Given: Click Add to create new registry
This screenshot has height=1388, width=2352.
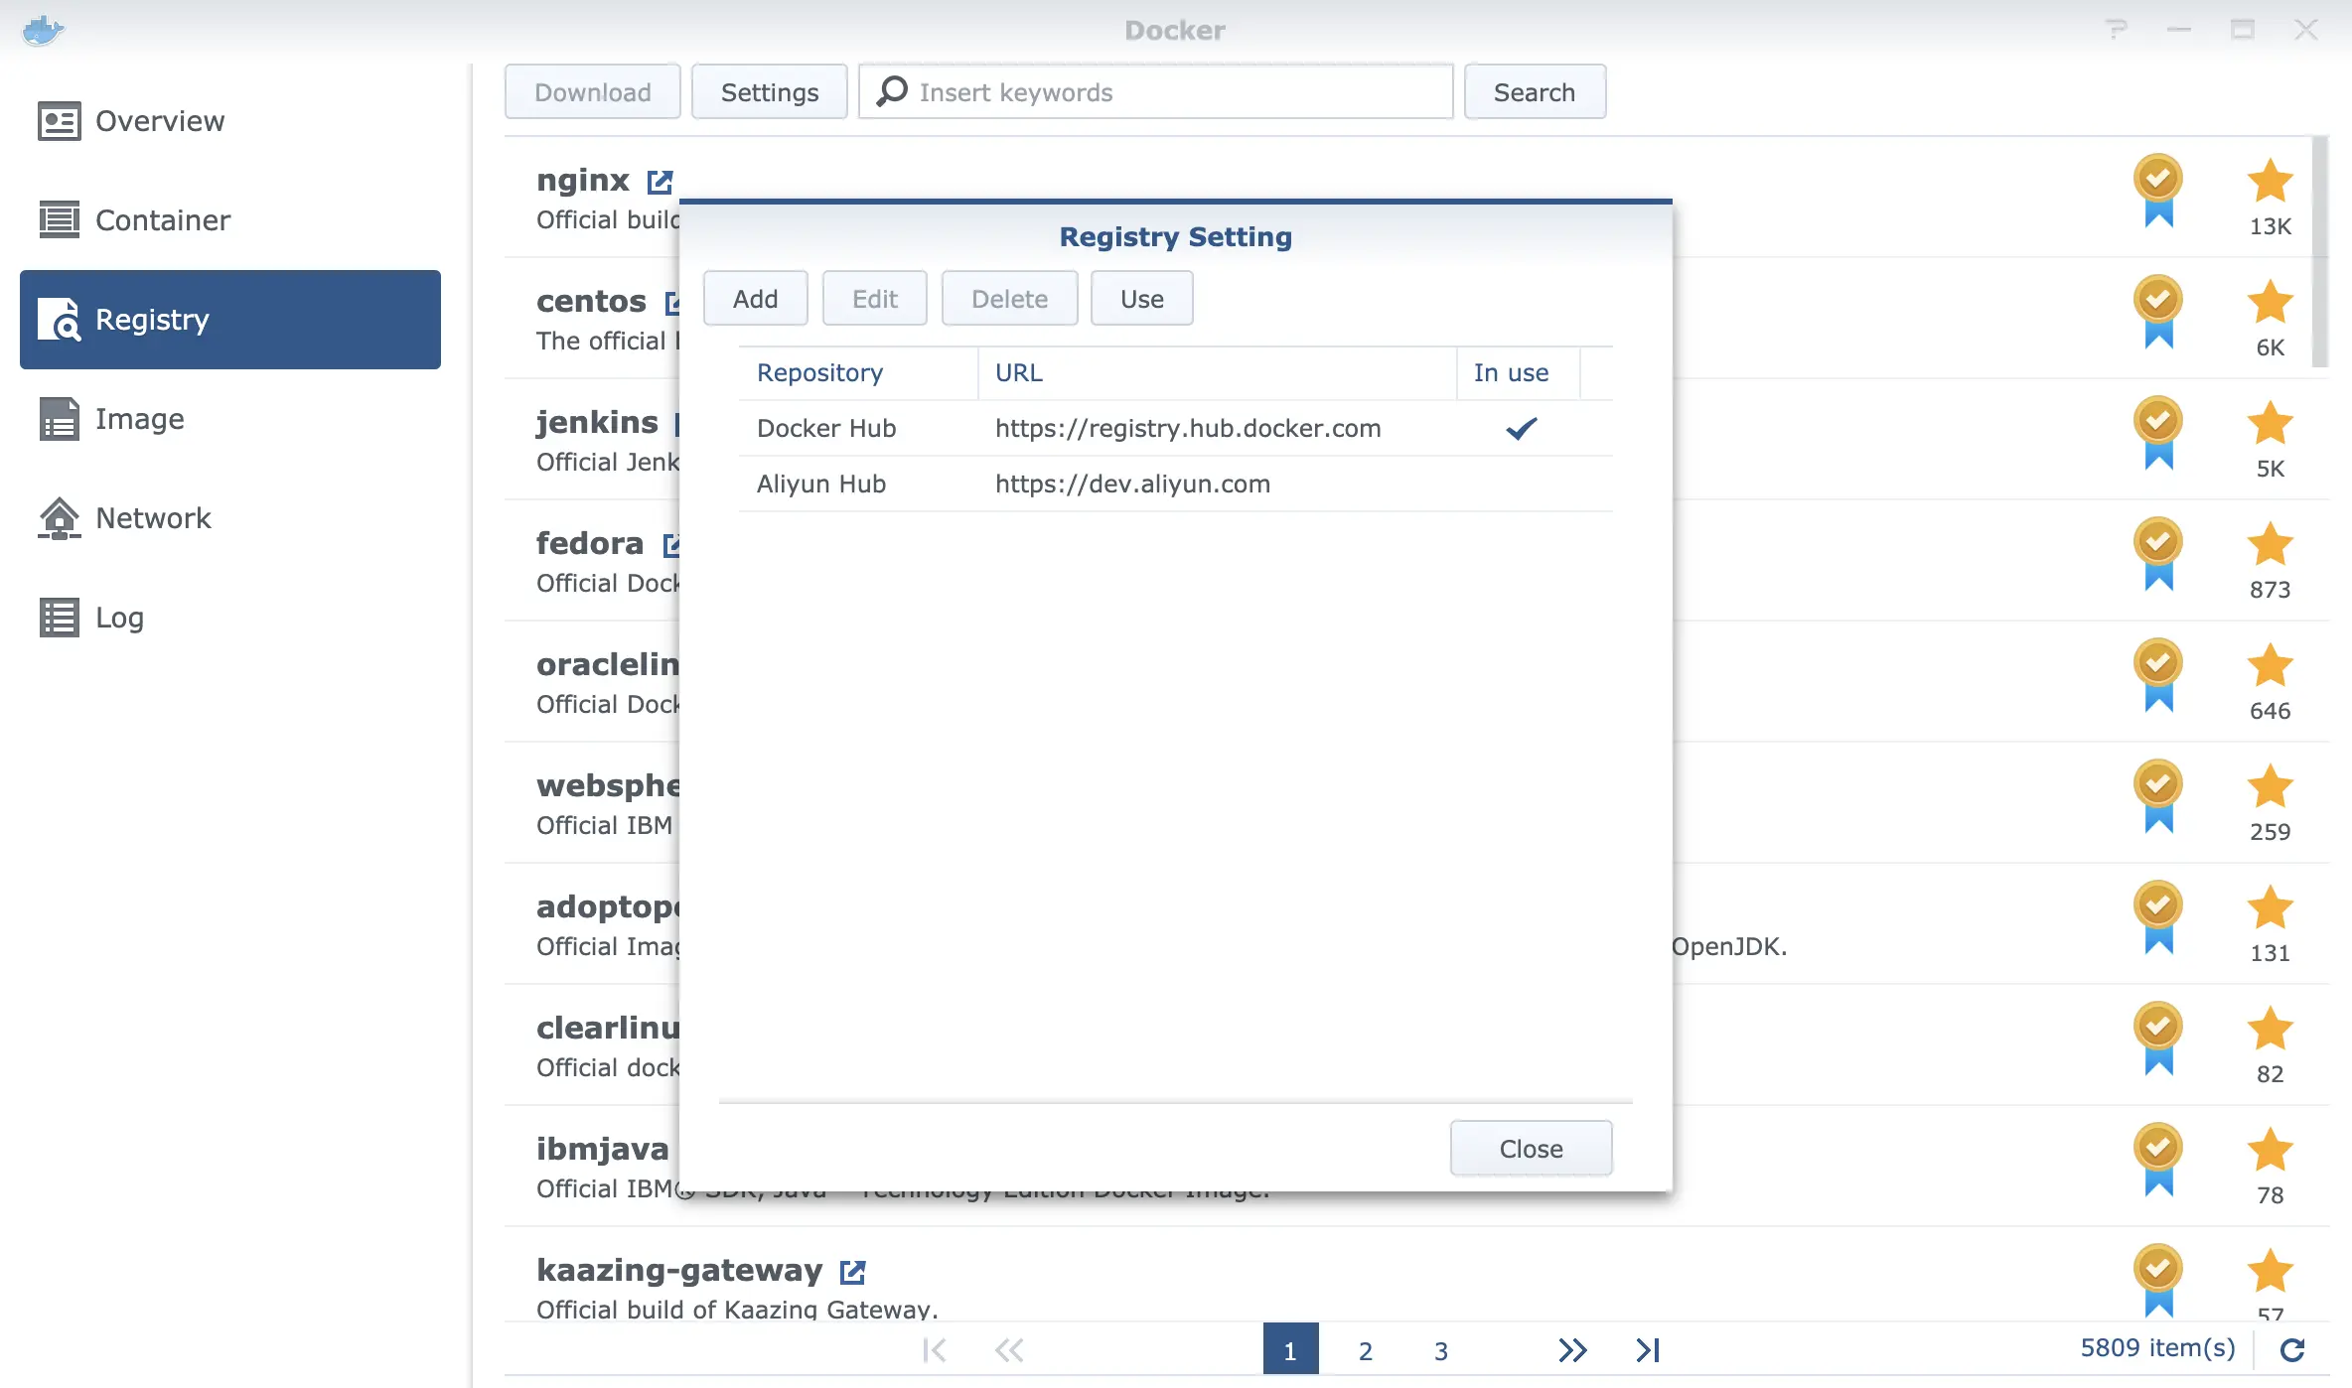Looking at the screenshot, I should (x=755, y=298).
